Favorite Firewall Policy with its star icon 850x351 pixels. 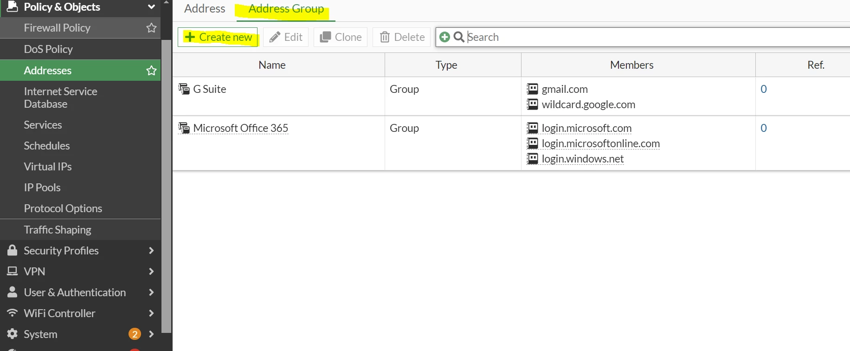click(151, 28)
